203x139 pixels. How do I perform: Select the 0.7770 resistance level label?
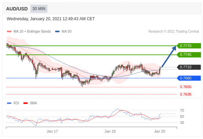tap(189, 46)
